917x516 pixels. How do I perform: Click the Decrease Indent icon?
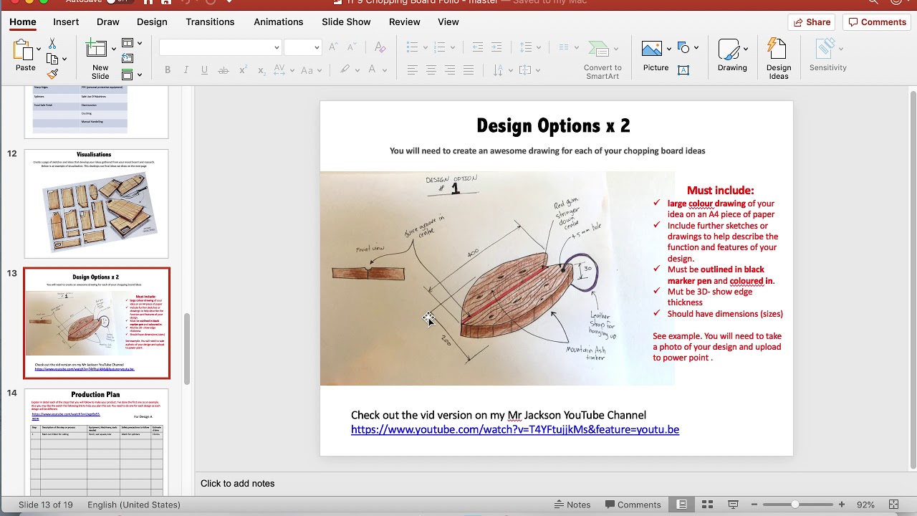tap(478, 47)
